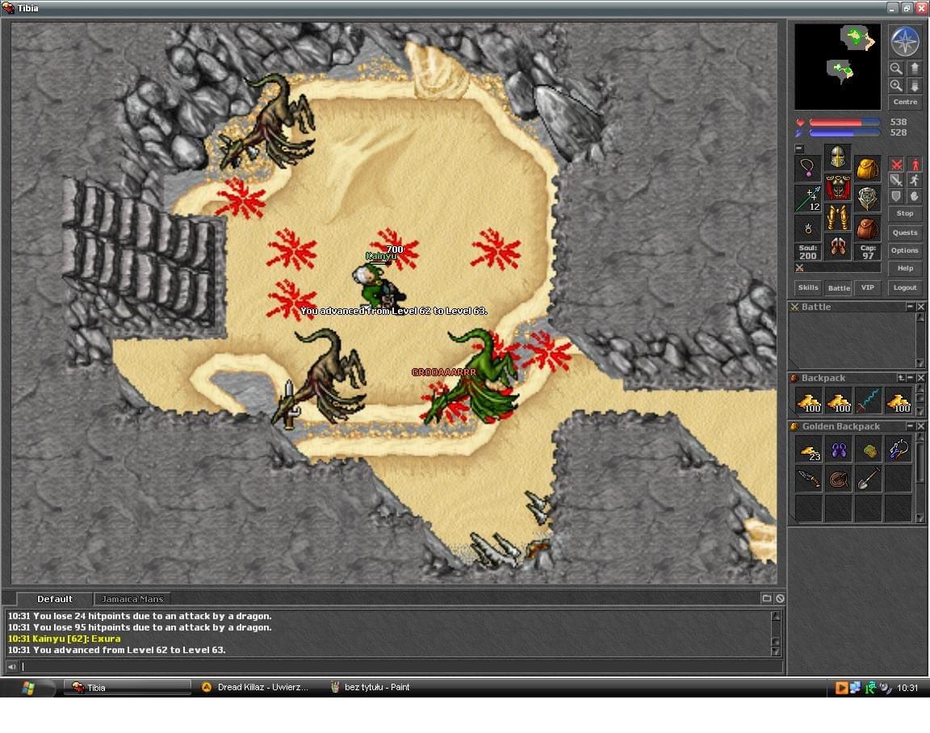Select the shield equipment slot
The height and width of the screenshot is (733, 930).
coord(867,199)
